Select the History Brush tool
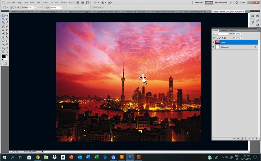 (x=7, y=30)
